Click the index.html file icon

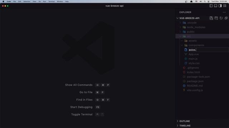tap(184, 72)
